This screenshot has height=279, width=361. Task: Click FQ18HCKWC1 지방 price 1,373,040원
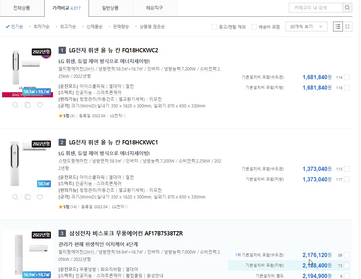[317, 179]
